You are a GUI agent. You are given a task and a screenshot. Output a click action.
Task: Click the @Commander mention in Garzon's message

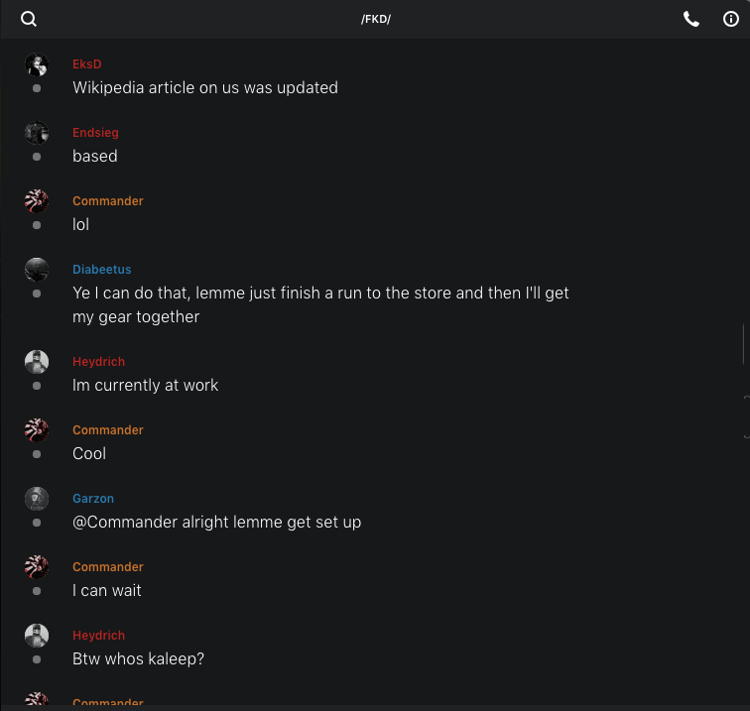coord(125,522)
